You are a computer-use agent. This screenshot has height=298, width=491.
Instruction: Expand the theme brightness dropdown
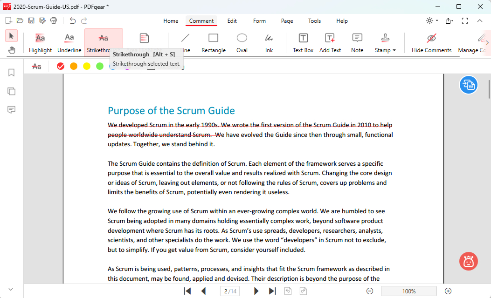point(432,21)
